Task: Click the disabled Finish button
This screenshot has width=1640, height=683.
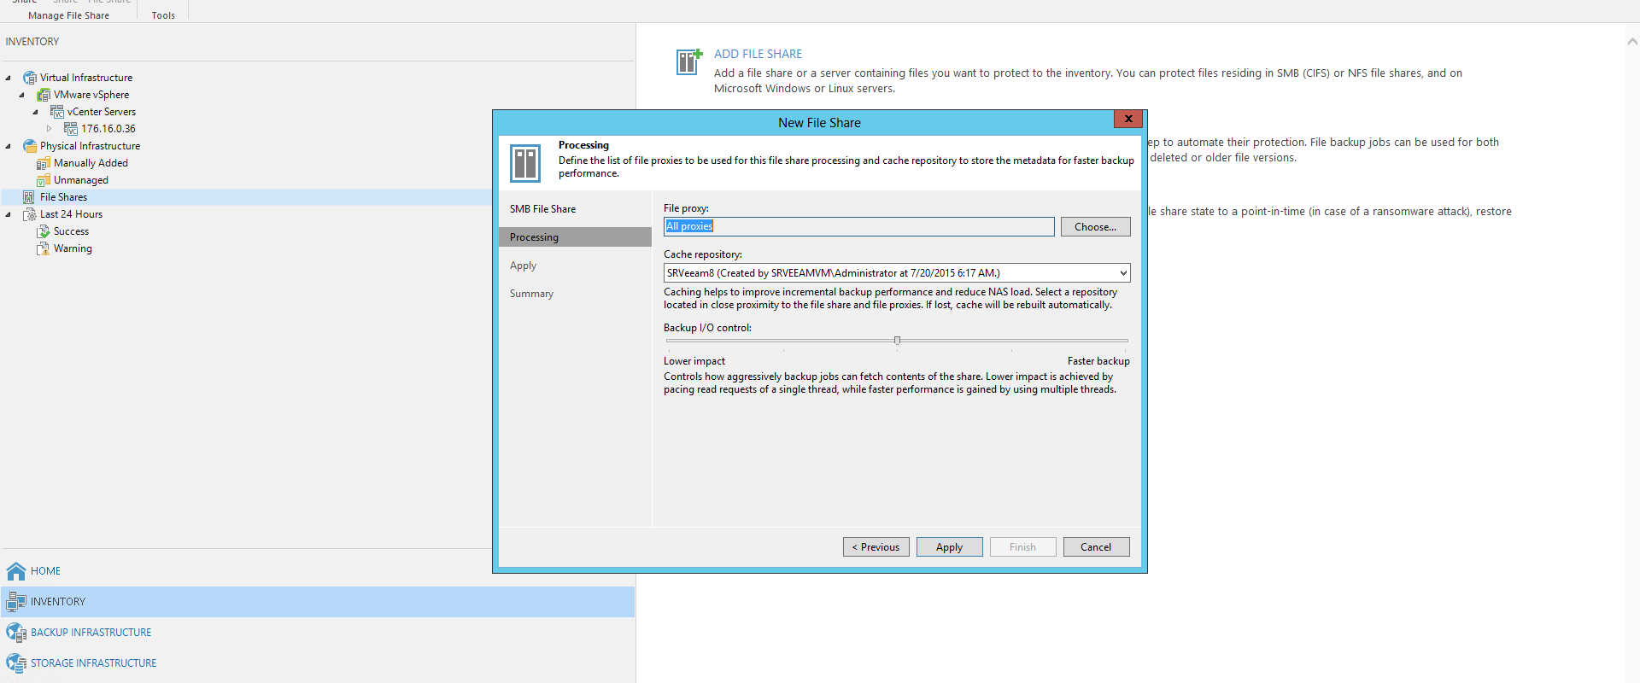Action: [x=1022, y=547]
